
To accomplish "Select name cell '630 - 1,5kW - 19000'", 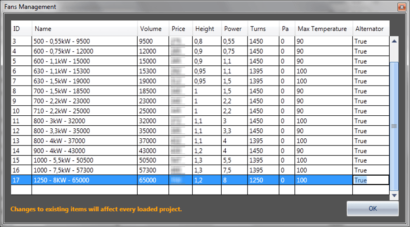I will click(x=84, y=81).
